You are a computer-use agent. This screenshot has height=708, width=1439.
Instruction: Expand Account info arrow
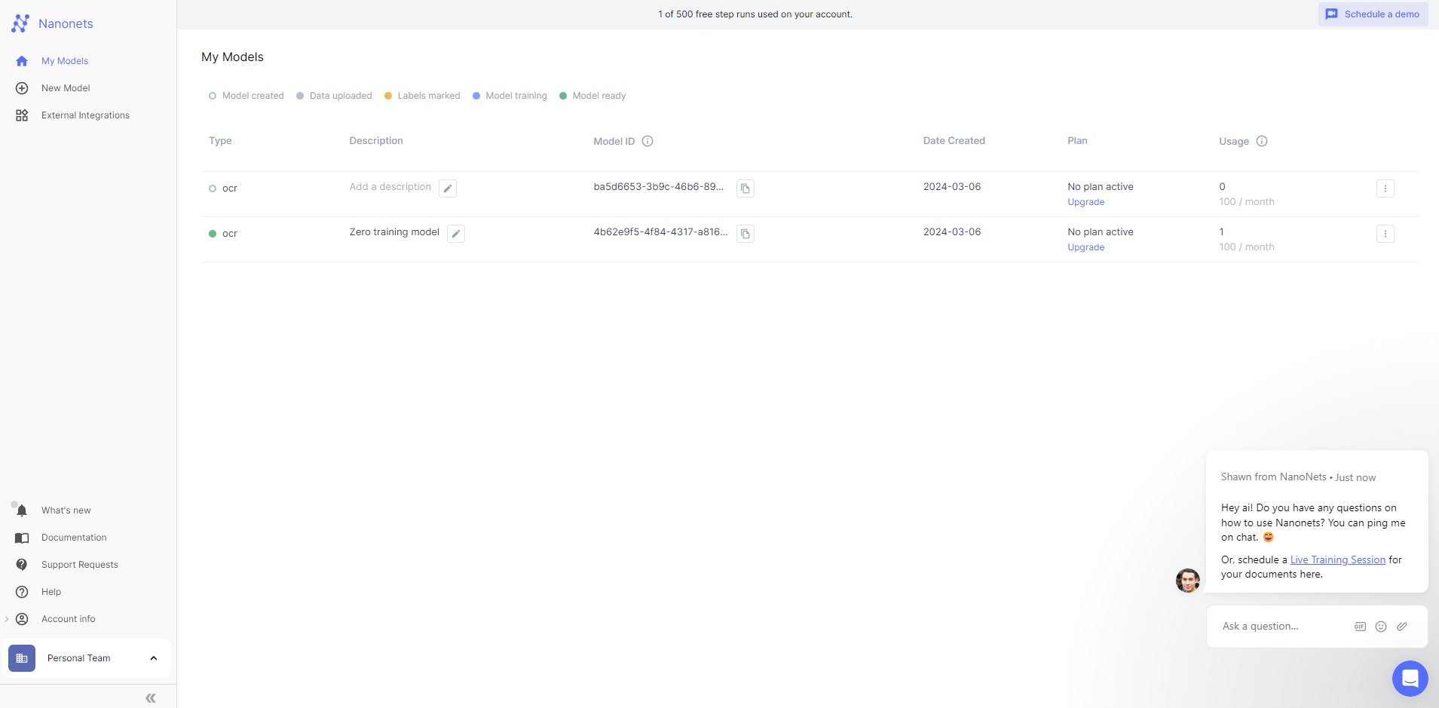[7, 619]
